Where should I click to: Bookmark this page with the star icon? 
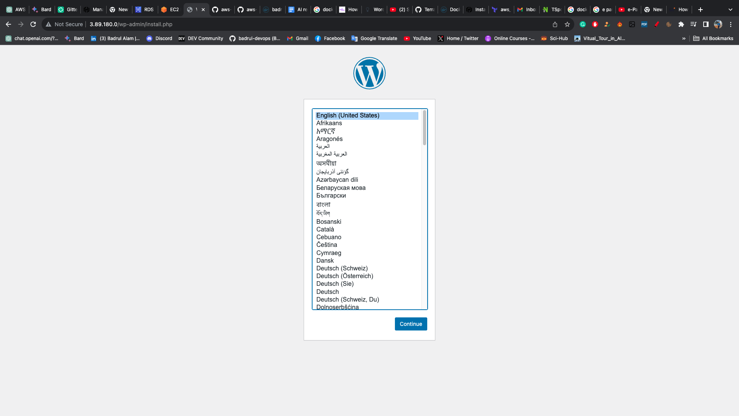(x=567, y=24)
